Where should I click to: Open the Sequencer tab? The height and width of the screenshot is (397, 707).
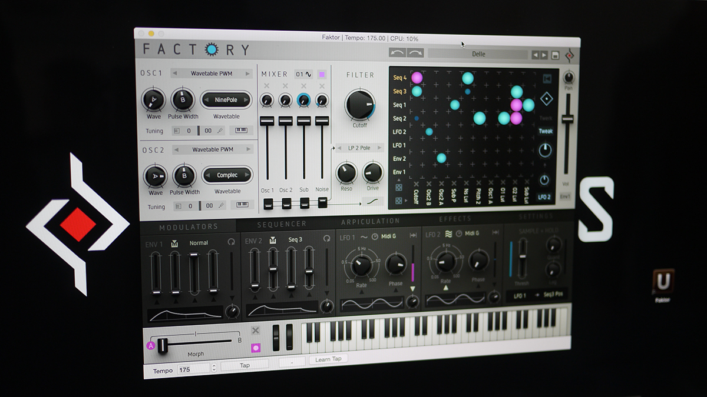(282, 224)
